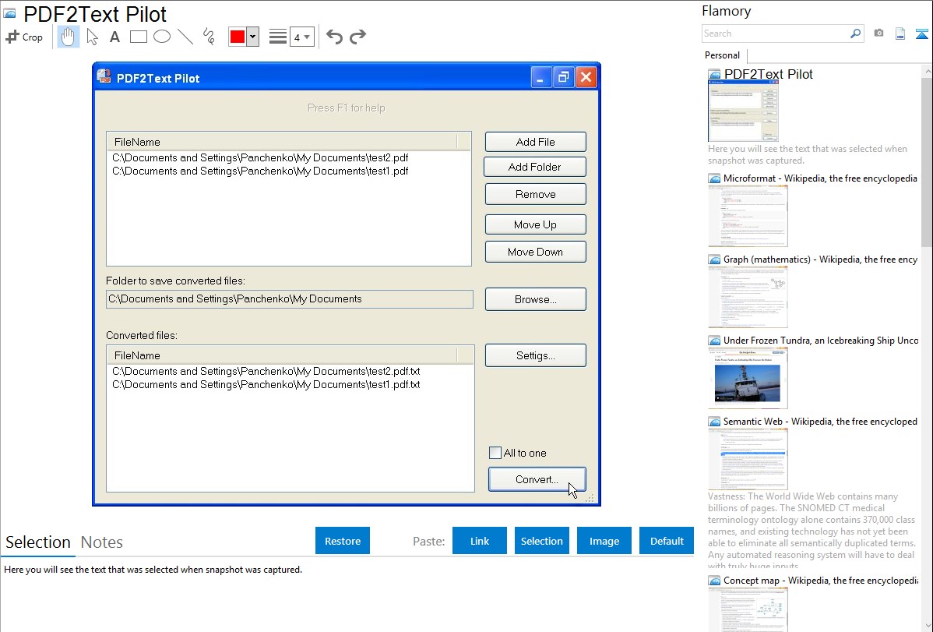Open the PDF2Text Pilot snapshot thumbnail
The image size is (933, 632).
743,111
